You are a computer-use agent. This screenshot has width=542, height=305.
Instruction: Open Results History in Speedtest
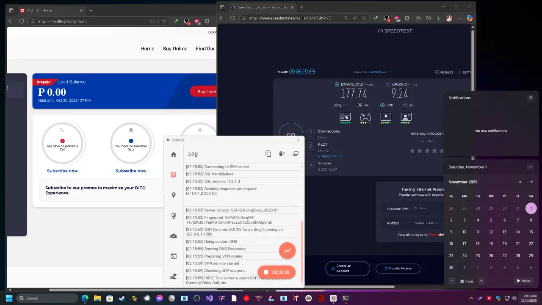tap(398, 269)
